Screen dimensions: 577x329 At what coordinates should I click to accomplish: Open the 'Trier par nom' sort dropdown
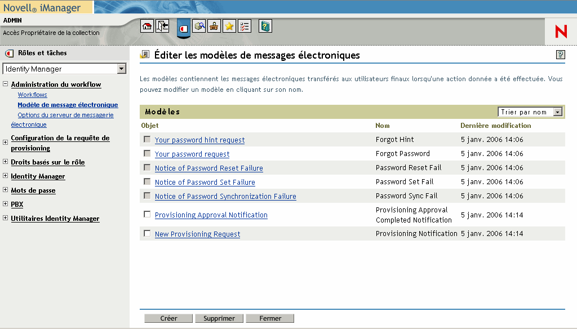[x=558, y=112]
